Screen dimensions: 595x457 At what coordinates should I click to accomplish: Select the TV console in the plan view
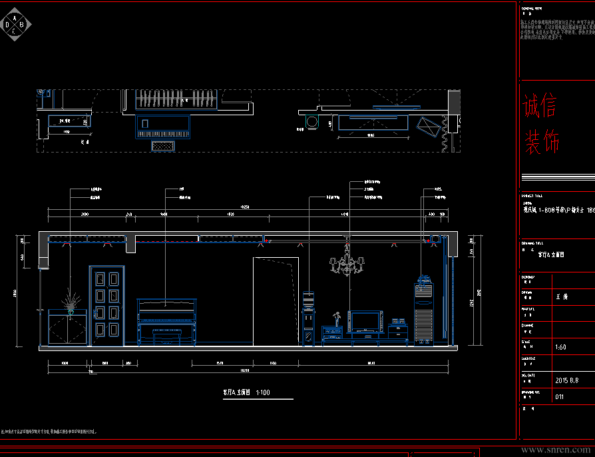[373, 123]
